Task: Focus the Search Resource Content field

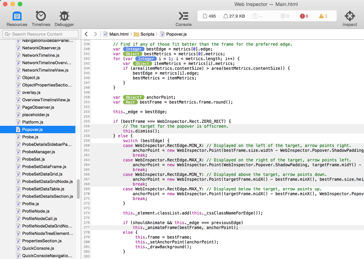Action: [x=40, y=34]
